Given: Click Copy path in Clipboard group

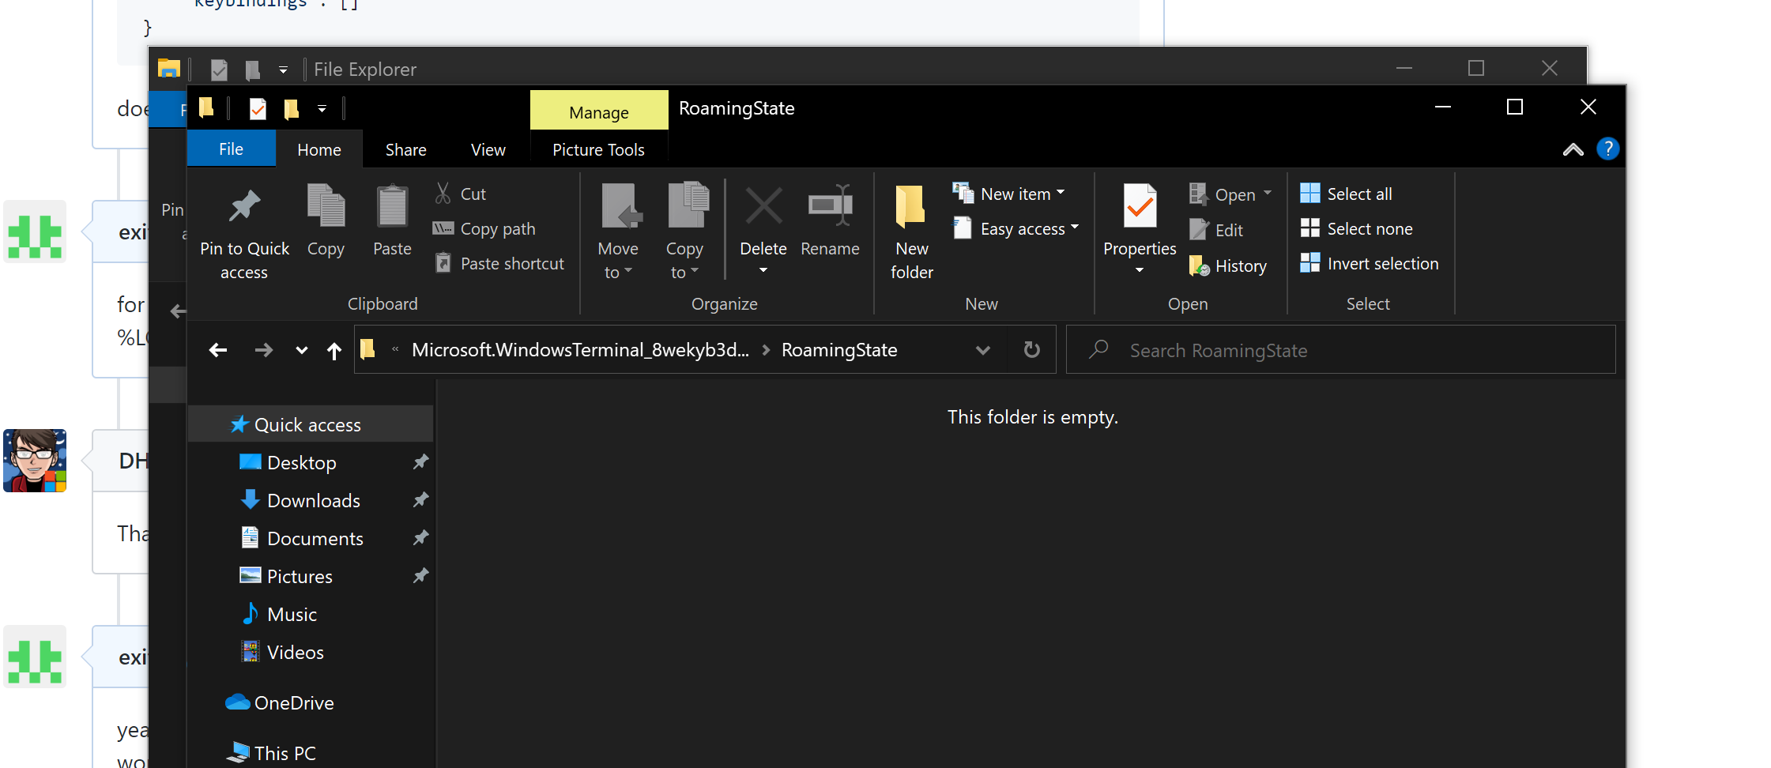Looking at the screenshot, I should [x=484, y=228].
